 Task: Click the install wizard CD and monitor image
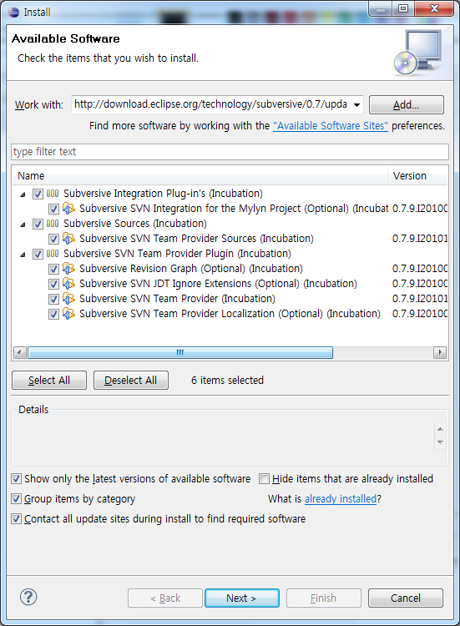click(x=417, y=53)
